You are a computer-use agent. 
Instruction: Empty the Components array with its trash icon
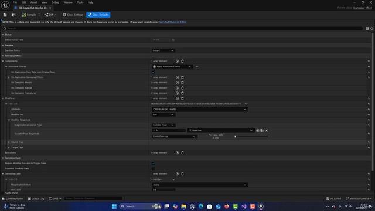(x=182, y=61)
